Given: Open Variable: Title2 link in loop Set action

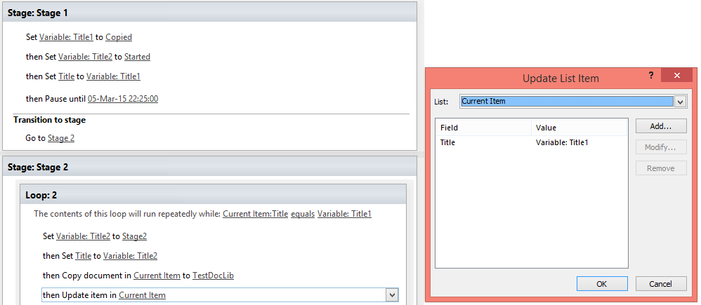Looking at the screenshot, I should tap(83, 236).
